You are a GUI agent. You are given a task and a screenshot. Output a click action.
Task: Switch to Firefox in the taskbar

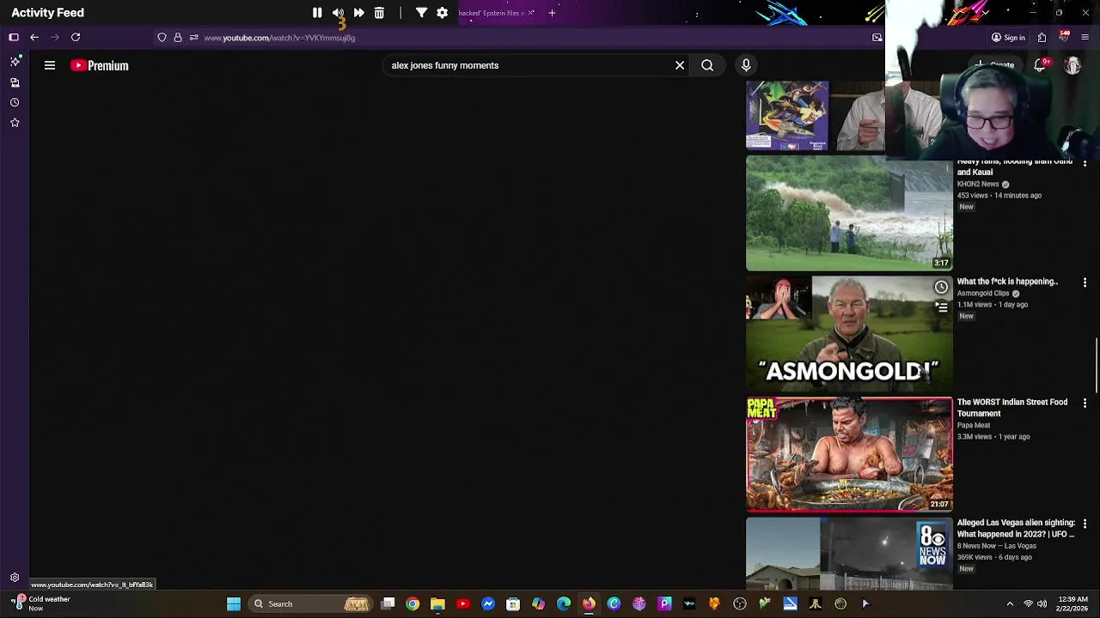coord(589,603)
